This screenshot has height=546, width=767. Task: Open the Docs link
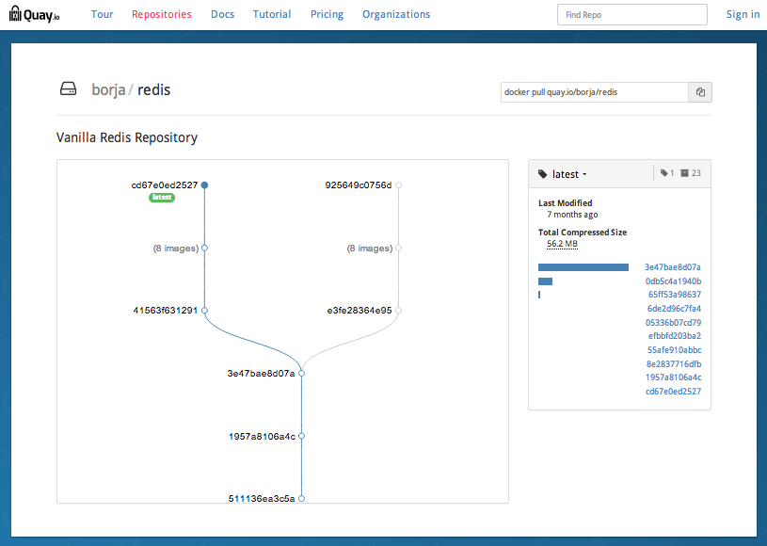(x=222, y=14)
